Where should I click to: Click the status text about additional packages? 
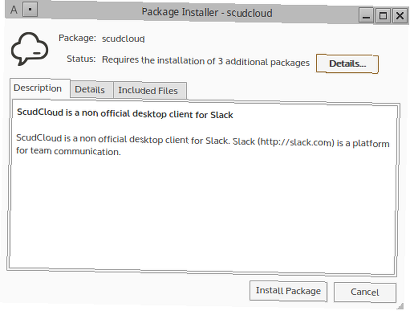(x=205, y=61)
